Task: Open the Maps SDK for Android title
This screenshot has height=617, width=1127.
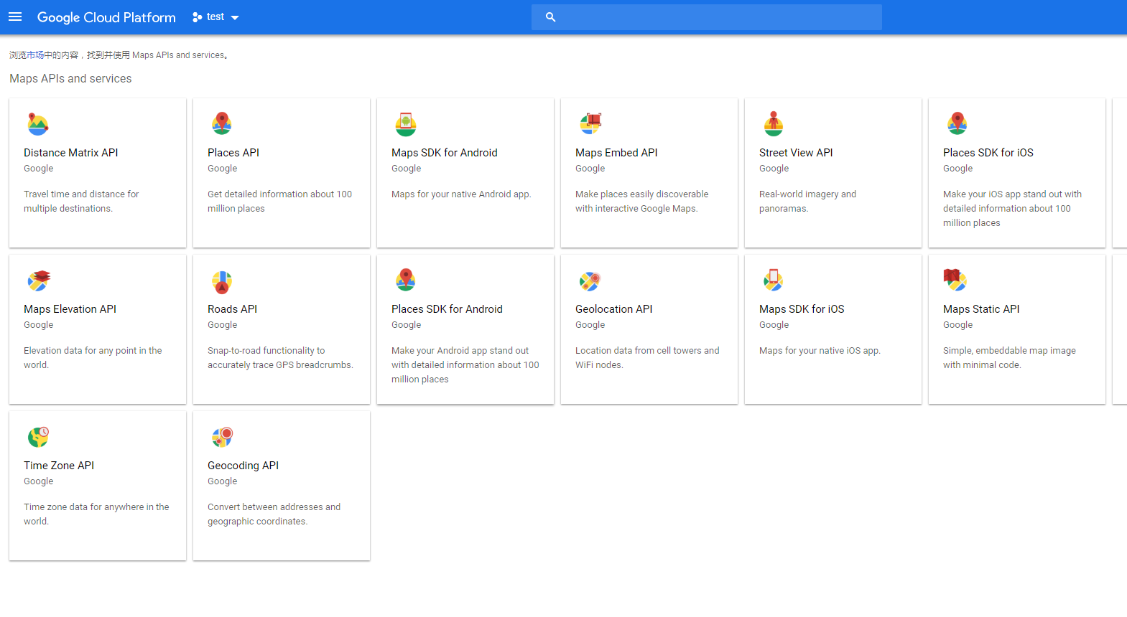Action: (445, 153)
